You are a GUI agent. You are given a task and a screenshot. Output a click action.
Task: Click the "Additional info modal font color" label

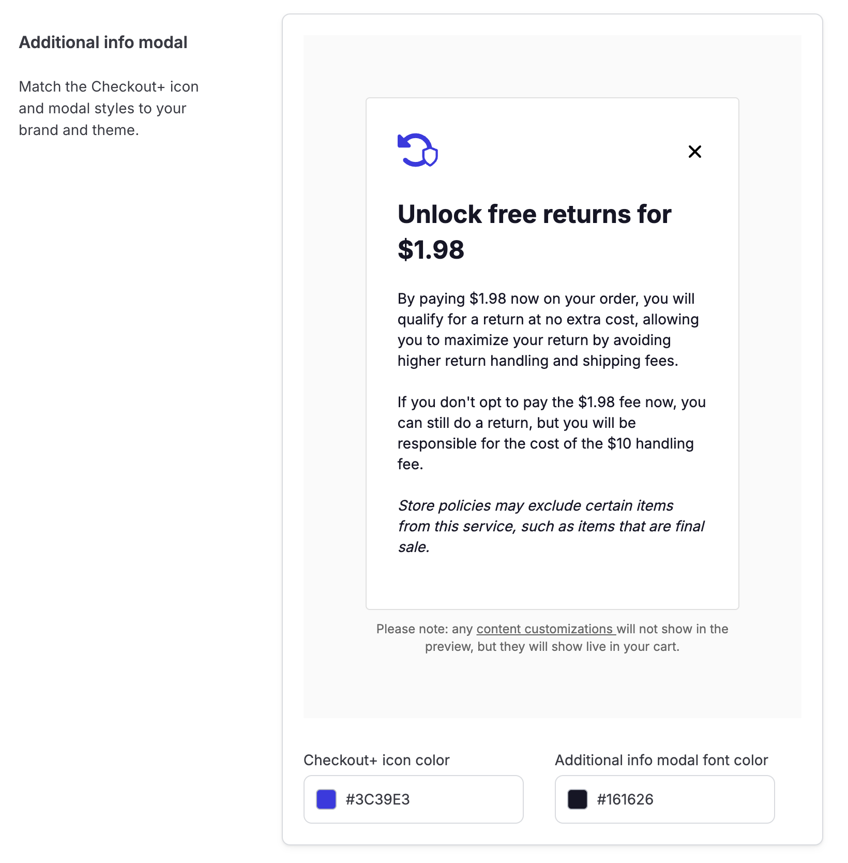(x=661, y=760)
